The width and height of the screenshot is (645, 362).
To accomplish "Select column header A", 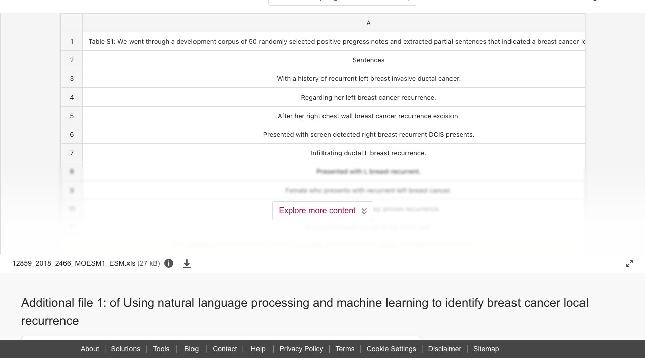I will (x=334, y=23).
